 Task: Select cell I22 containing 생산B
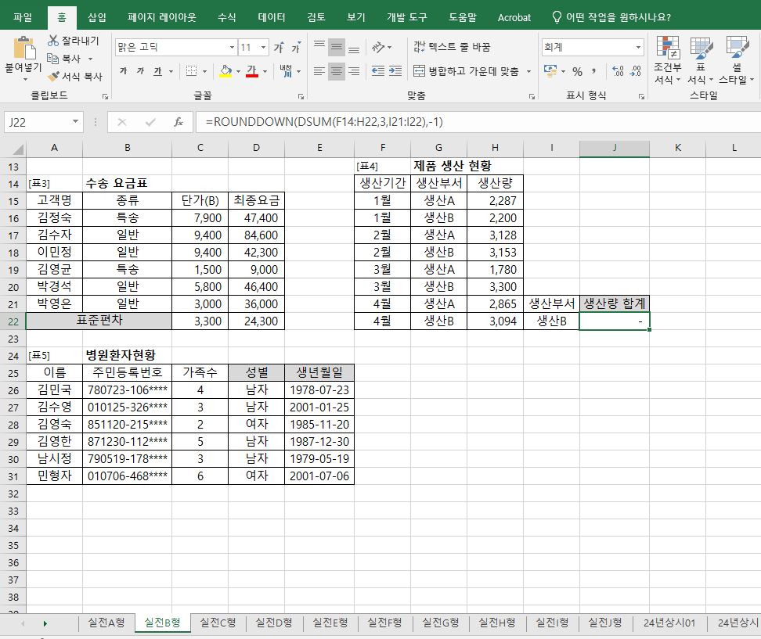(551, 321)
